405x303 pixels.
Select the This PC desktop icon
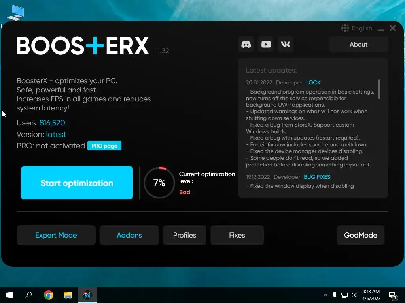tap(15, 13)
